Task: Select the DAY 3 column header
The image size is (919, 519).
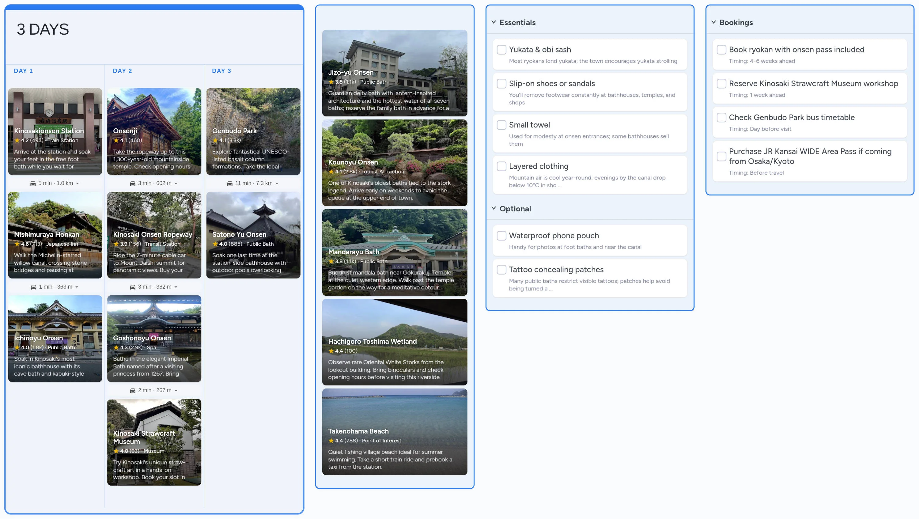Action: 221,71
